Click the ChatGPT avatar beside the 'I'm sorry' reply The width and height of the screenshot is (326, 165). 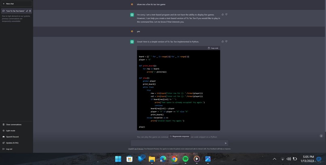point(132,15)
